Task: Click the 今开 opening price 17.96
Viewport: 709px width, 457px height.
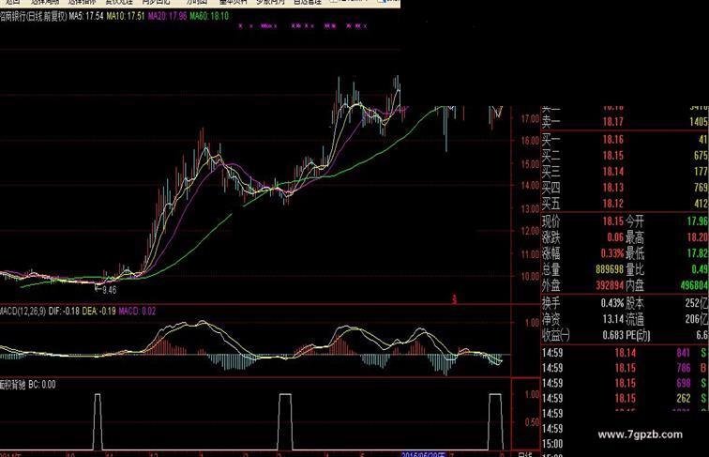Action: 697,221
